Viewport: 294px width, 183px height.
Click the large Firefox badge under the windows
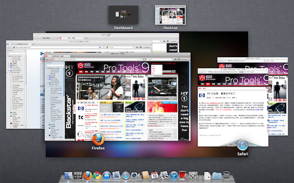[98, 140]
